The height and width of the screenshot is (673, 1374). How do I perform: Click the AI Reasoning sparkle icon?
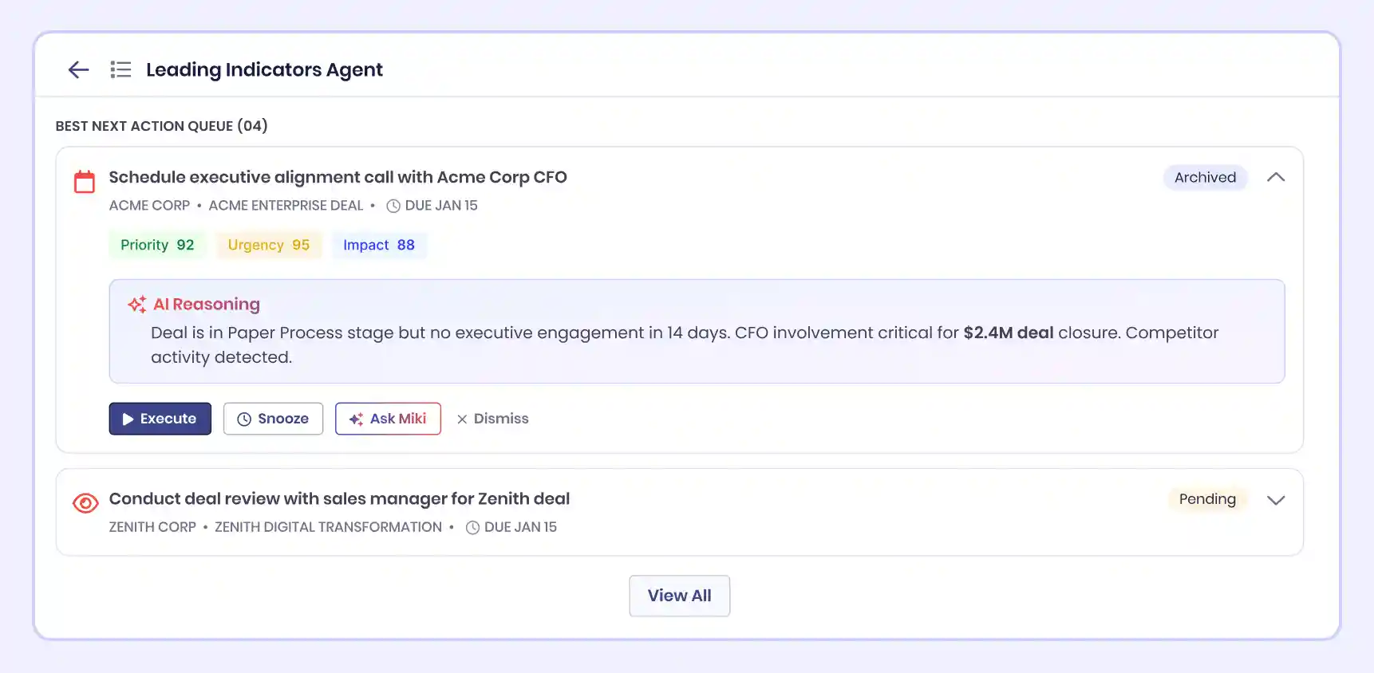pyautogui.click(x=137, y=305)
